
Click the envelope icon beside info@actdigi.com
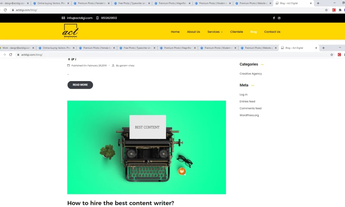point(63,18)
